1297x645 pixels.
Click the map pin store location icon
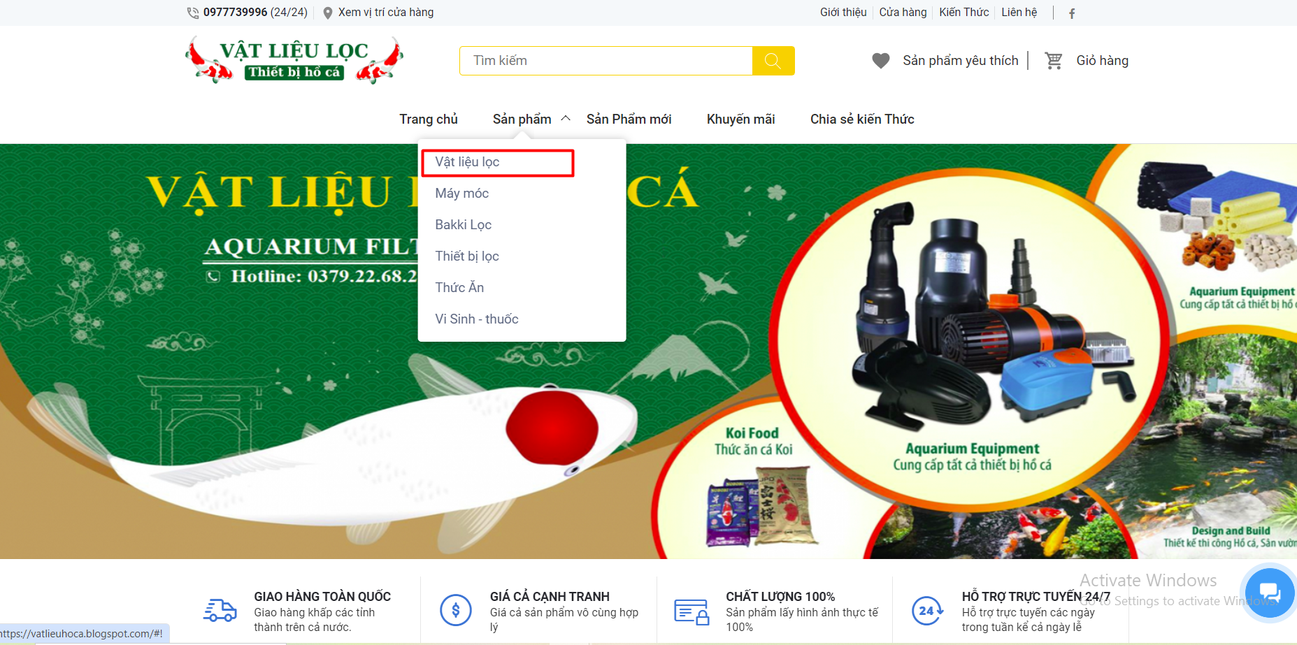327,13
